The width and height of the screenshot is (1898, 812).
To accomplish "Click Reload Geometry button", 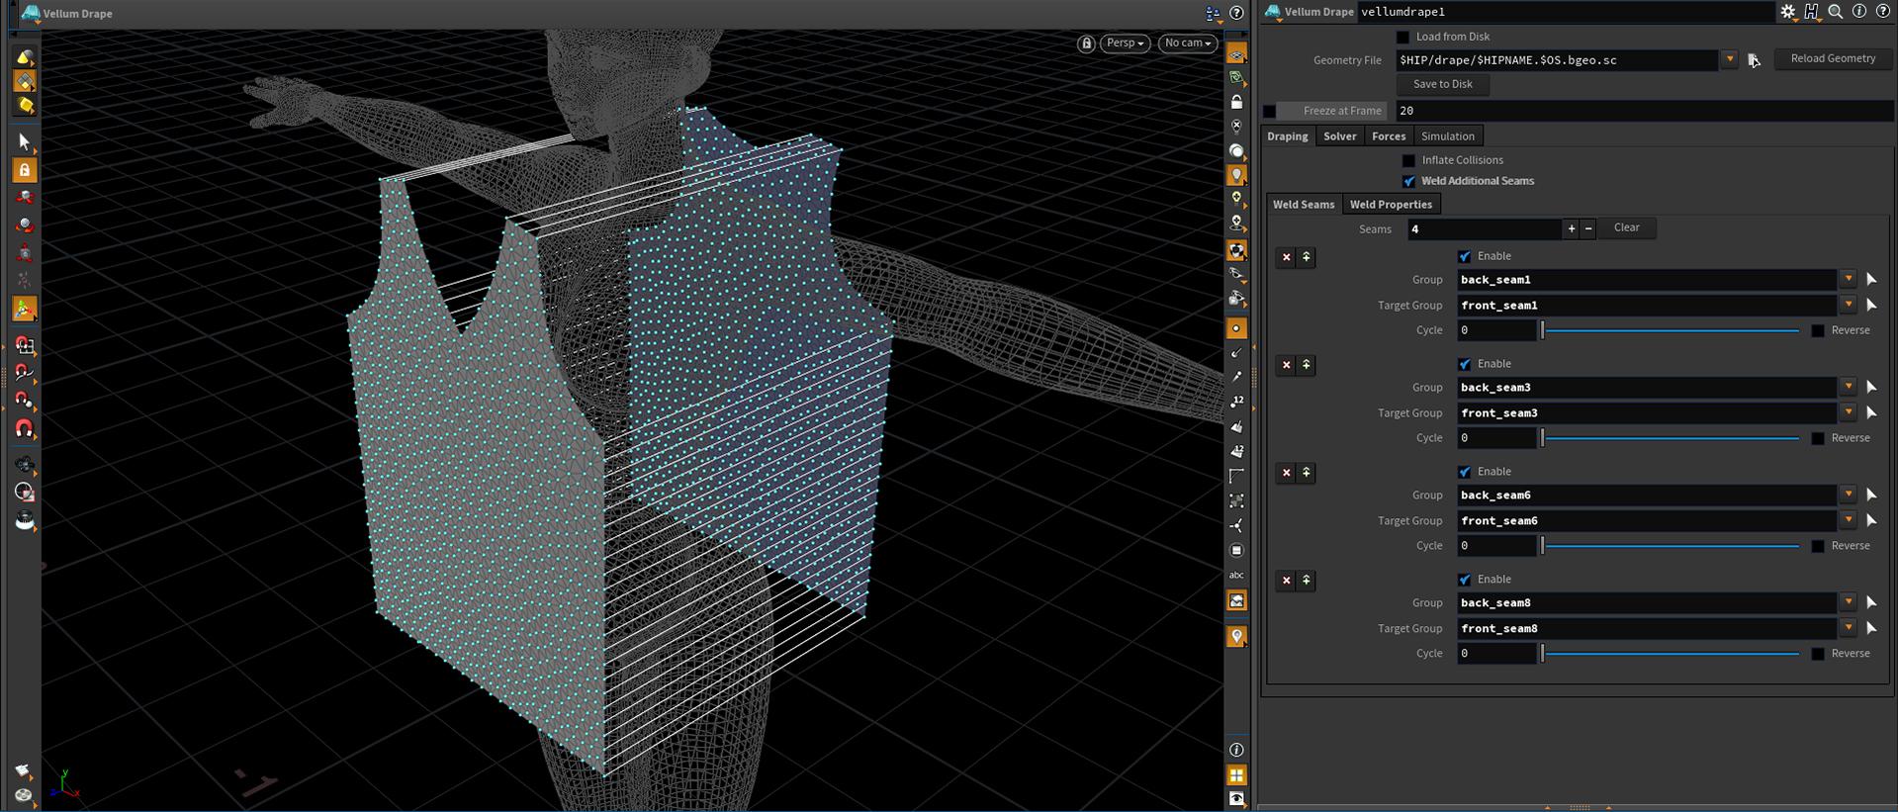I will [x=1833, y=58].
